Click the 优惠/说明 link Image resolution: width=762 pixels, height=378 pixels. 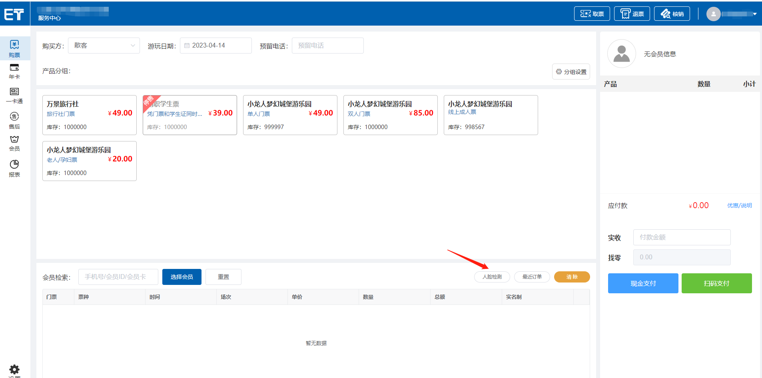coord(739,205)
